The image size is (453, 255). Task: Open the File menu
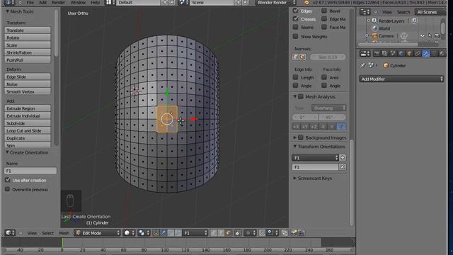coord(30,2)
